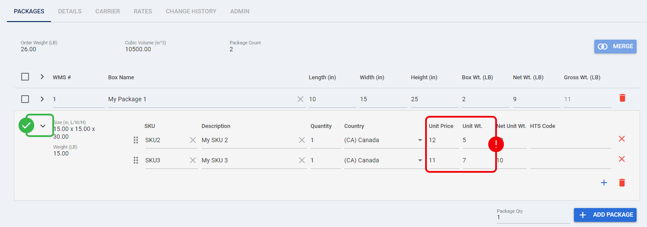Open the Change History tab

tap(191, 11)
